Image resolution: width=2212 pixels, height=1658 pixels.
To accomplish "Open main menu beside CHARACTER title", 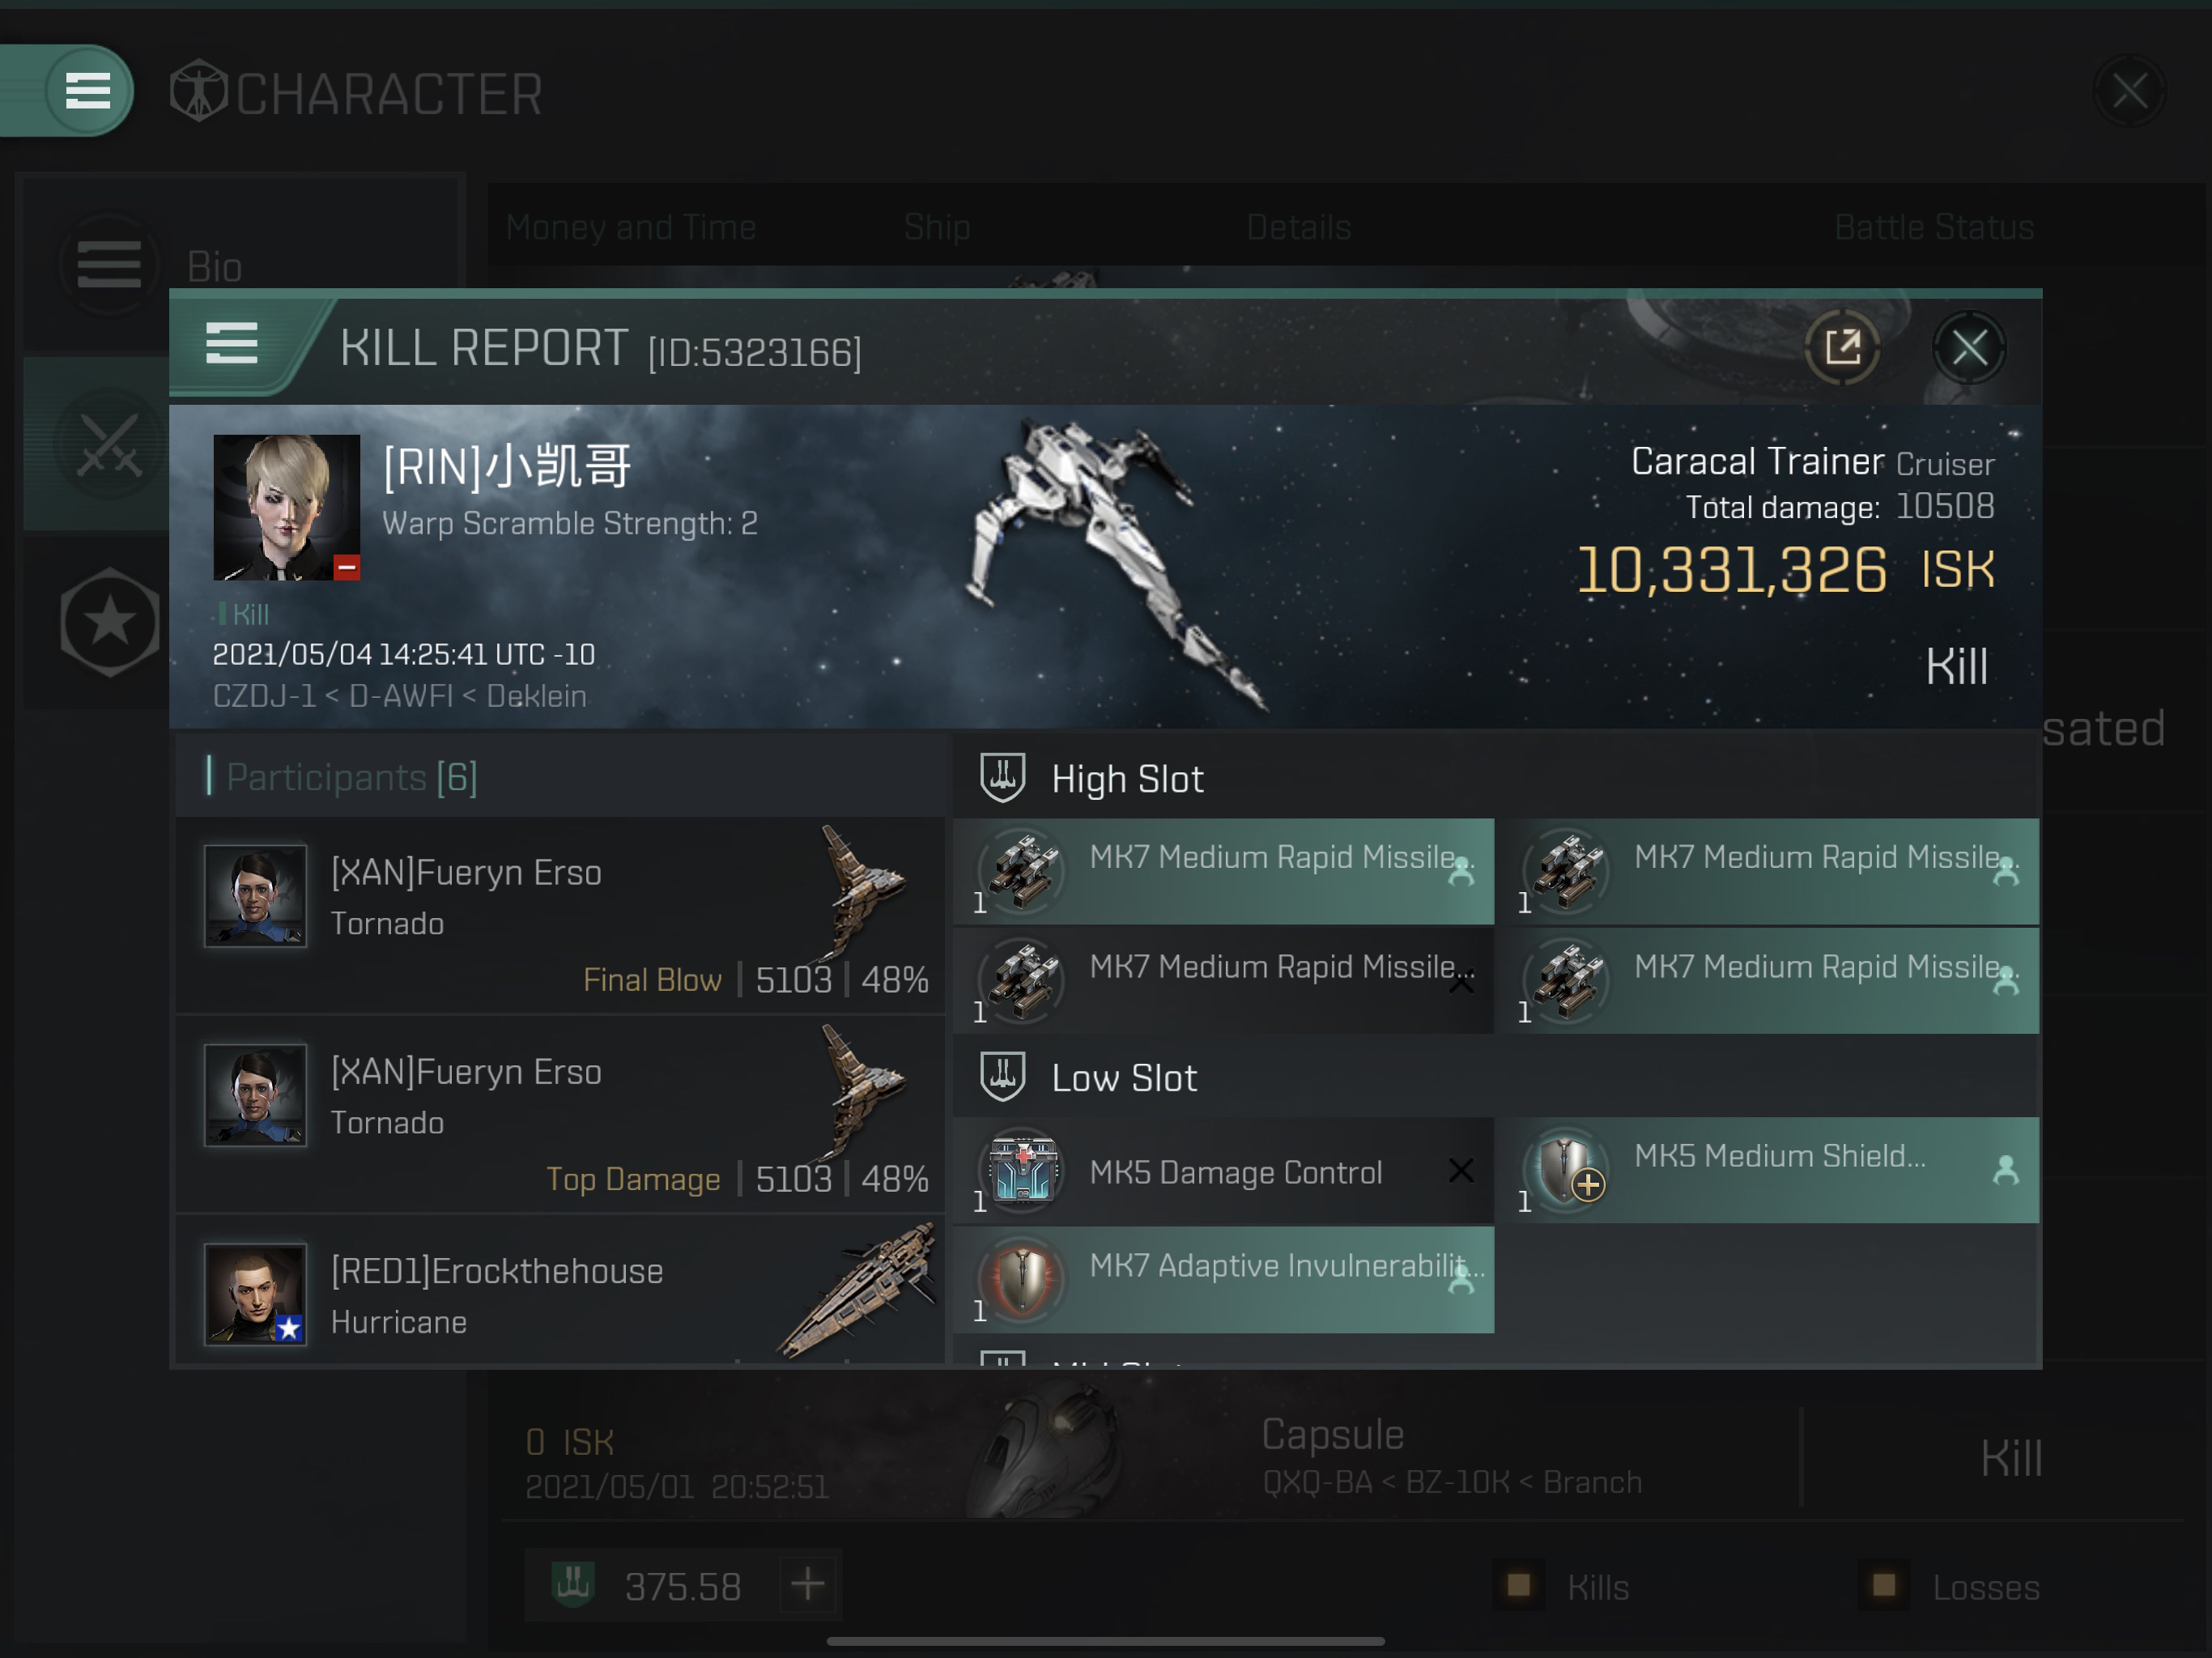I will [87, 91].
